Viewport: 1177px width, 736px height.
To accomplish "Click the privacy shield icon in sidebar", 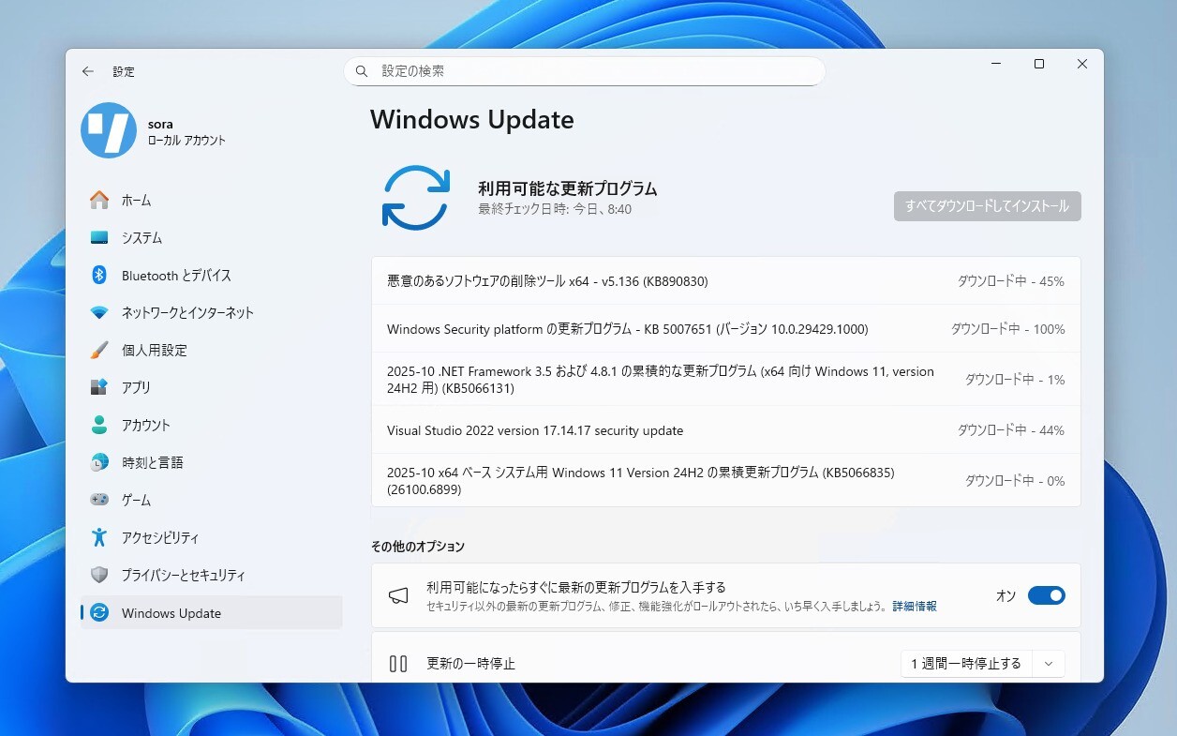I will coord(99,575).
